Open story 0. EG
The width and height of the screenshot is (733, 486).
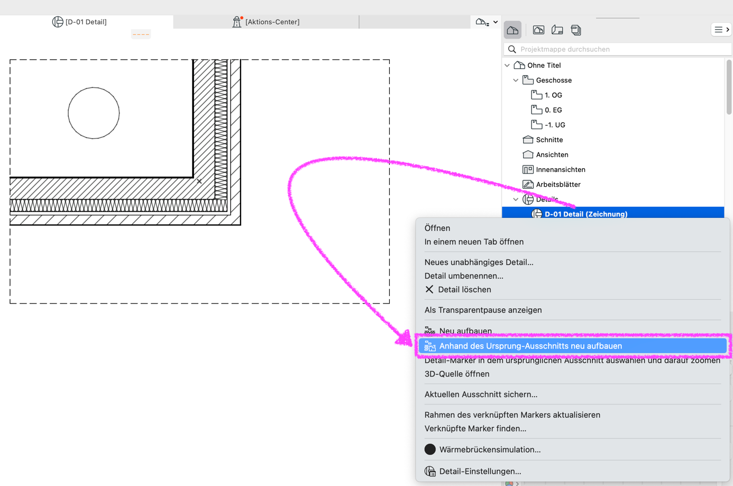(x=553, y=110)
